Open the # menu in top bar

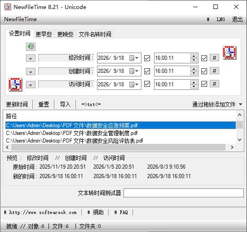click(x=208, y=19)
